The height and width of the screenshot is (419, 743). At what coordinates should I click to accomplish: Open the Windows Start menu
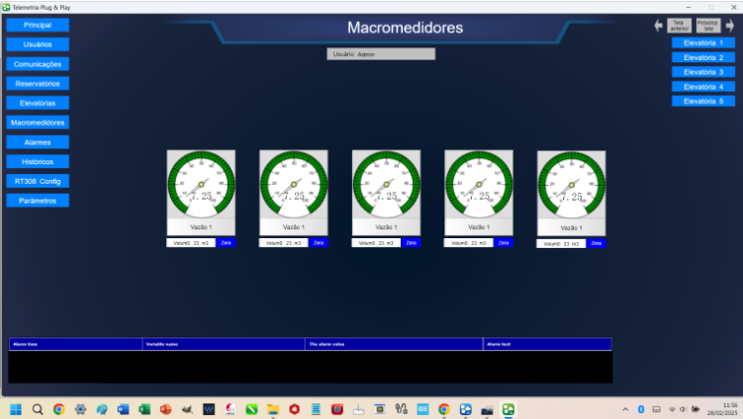[x=16, y=408]
